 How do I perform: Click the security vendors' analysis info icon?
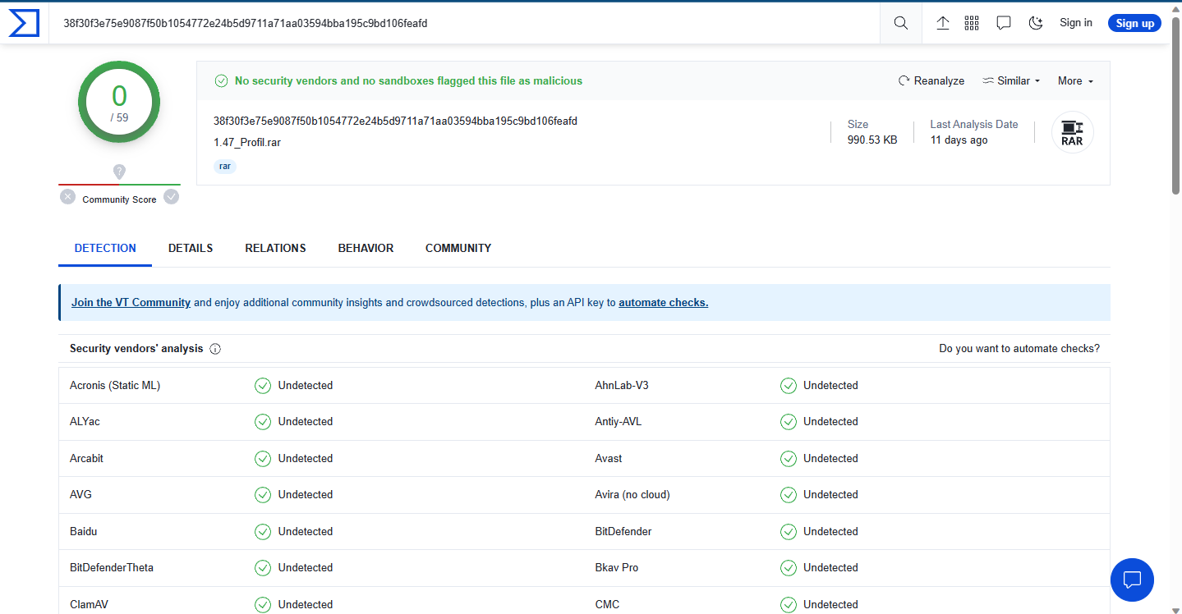point(215,349)
